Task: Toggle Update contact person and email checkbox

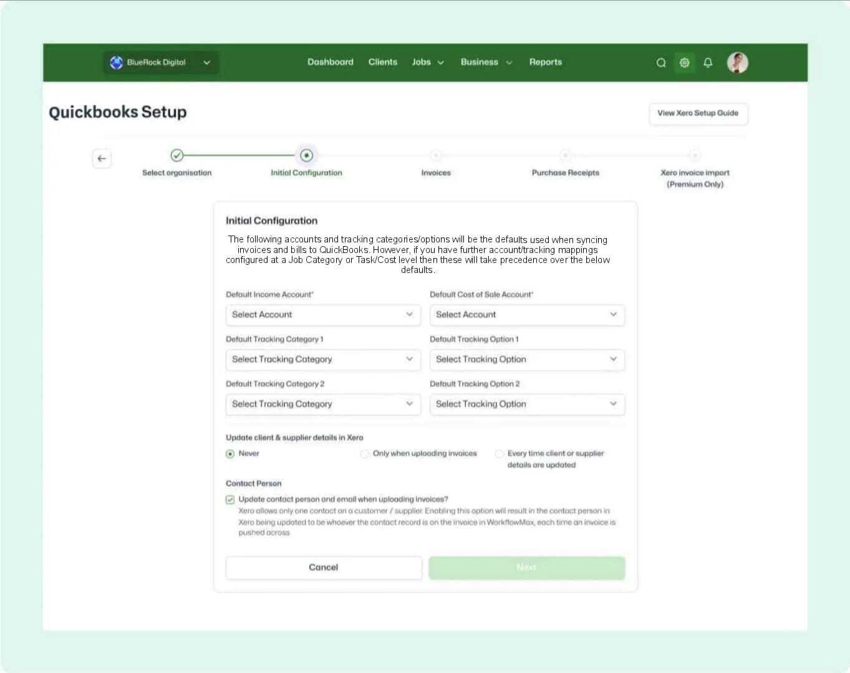Action: pos(230,500)
